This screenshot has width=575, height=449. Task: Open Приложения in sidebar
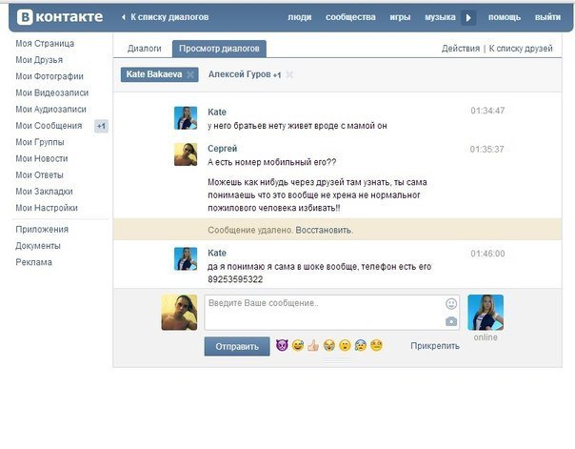(42, 230)
